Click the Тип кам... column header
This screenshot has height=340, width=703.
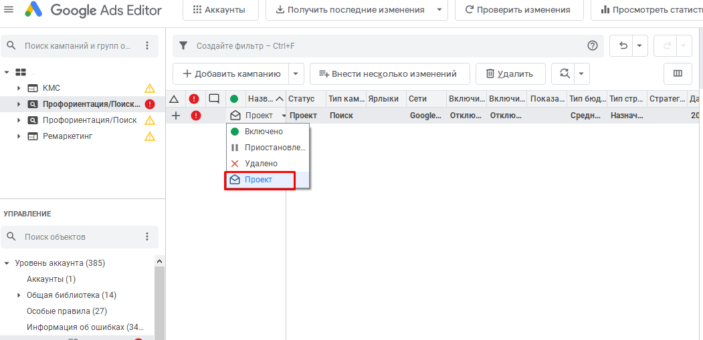(346, 99)
